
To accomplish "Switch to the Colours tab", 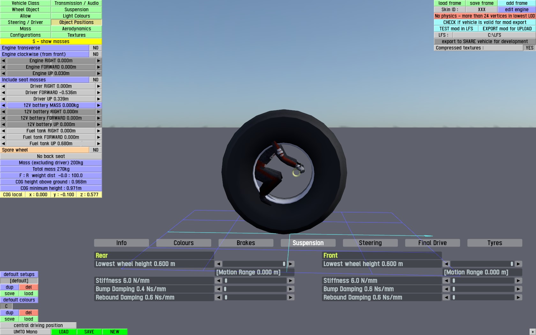I will pyautogui.click(x=184, y=243).
